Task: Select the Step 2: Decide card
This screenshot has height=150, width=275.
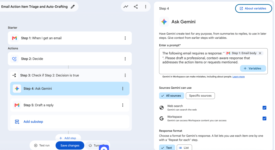Action: (70, 59)
